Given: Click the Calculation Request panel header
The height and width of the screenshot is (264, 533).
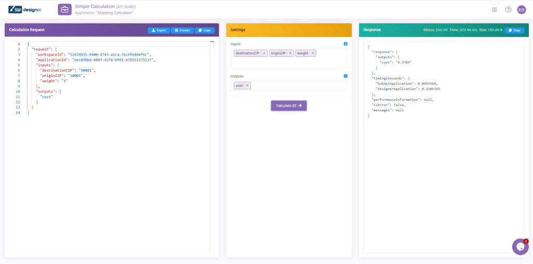Looking at the screenshot, I should pyautogui.click(x=112, y=30).
